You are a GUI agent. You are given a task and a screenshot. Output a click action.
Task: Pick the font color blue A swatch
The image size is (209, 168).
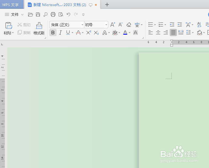pyautogui.click(x=125, y=33)
